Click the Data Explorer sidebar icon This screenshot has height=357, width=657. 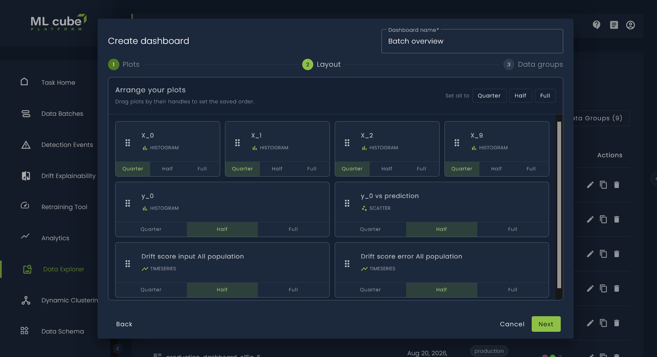(27, 269)
